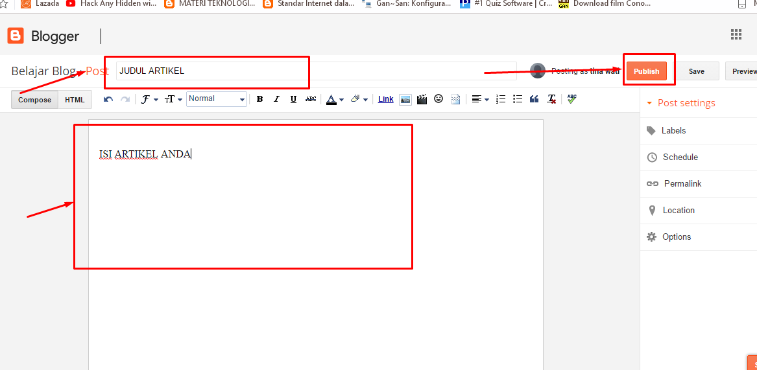Toggle strikethrough formatting
This screenshot has width=757, height=370.
311,99
